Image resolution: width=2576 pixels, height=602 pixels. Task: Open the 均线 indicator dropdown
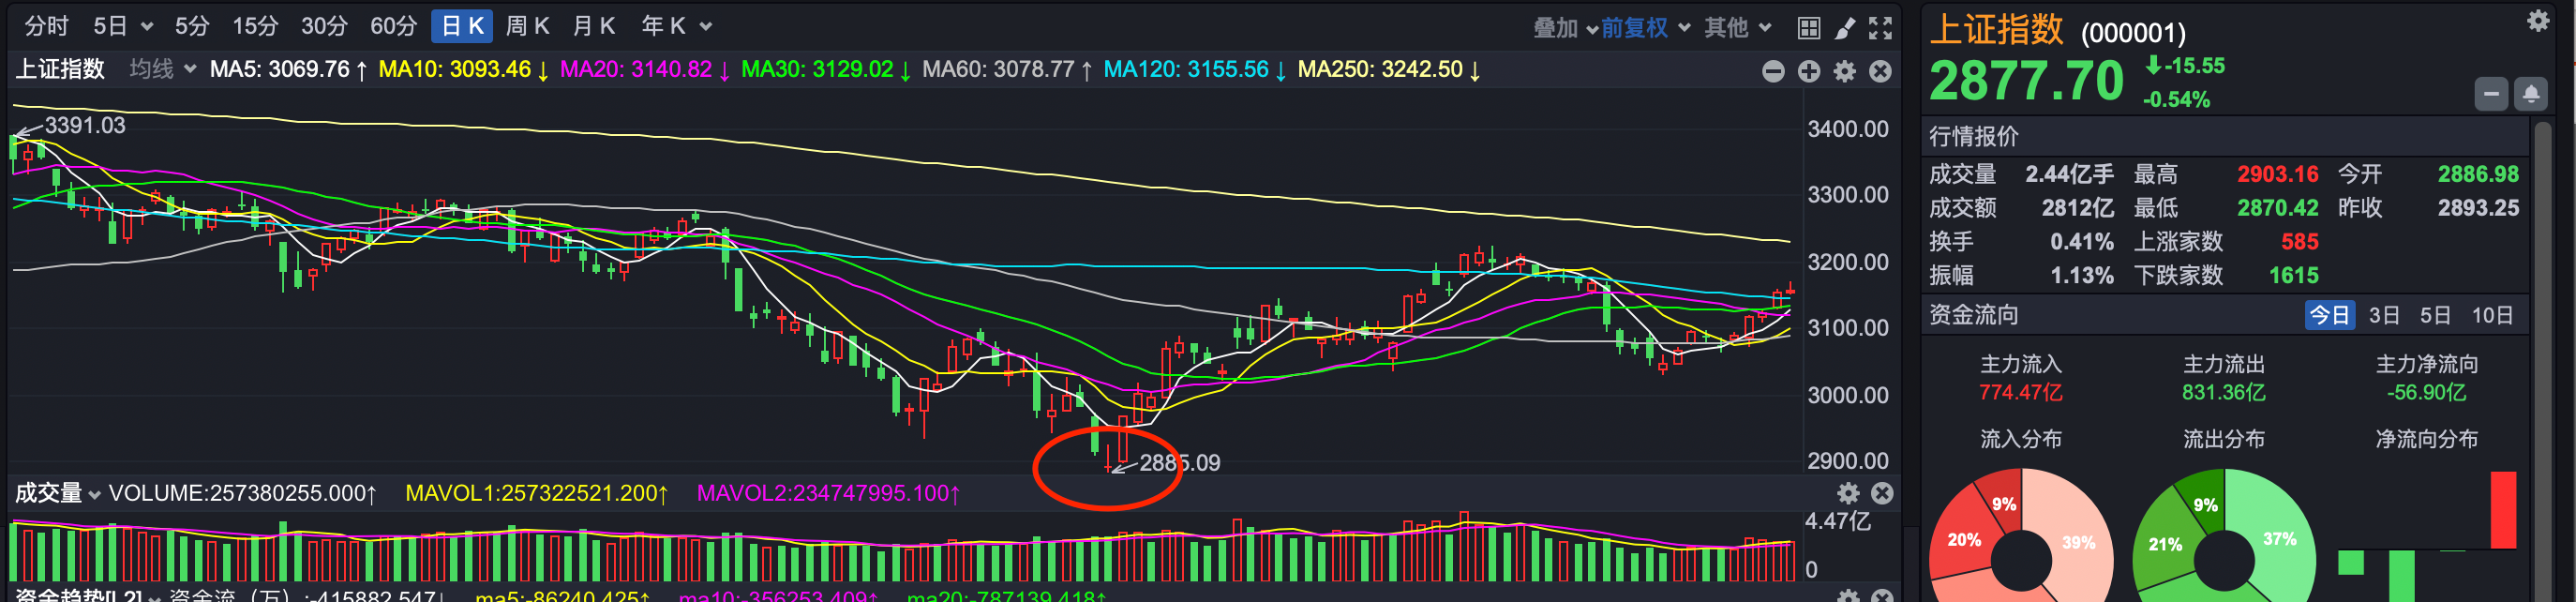tap(162, 69)
